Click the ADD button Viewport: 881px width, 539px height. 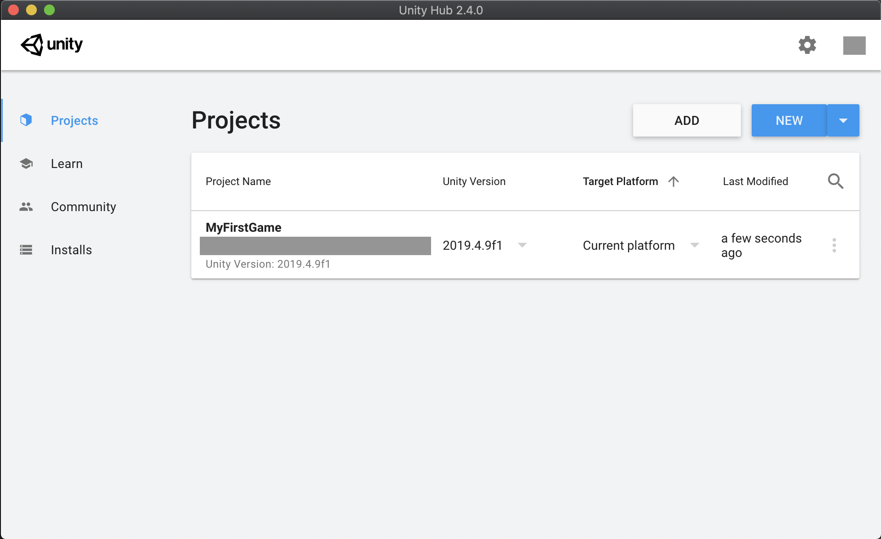(687, 120)
